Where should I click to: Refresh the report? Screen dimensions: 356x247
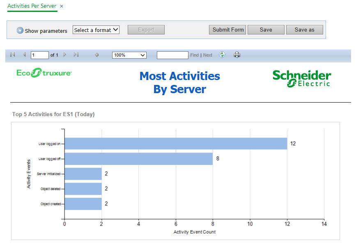(x=222, y=55)
